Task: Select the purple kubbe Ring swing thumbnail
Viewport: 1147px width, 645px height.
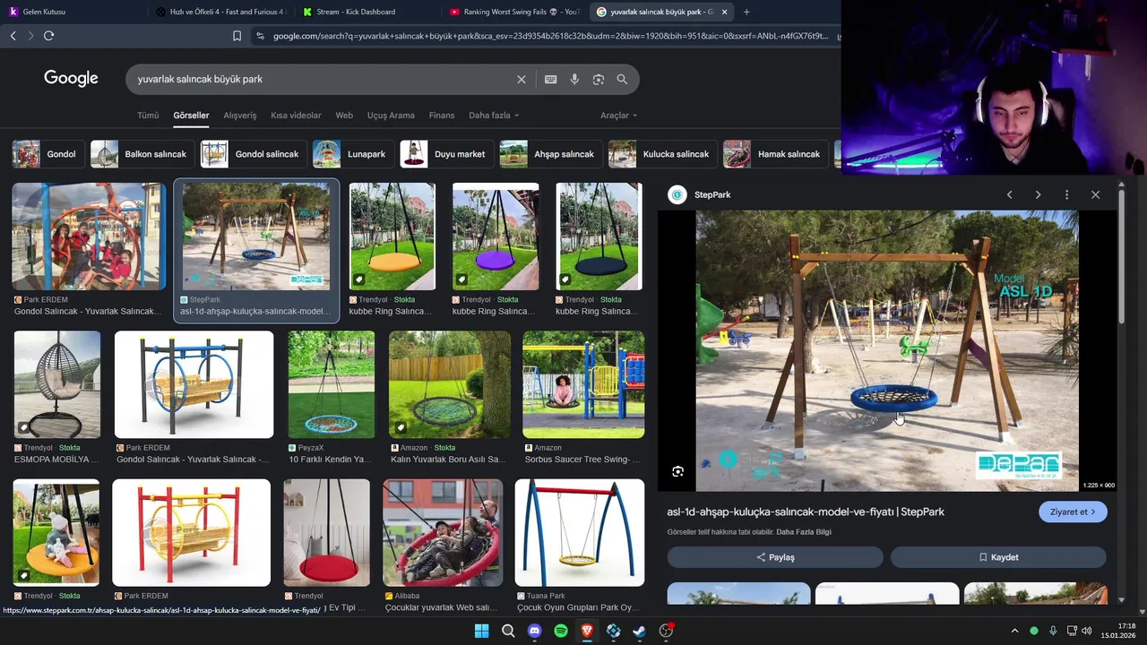Action: tap(496, 236)
